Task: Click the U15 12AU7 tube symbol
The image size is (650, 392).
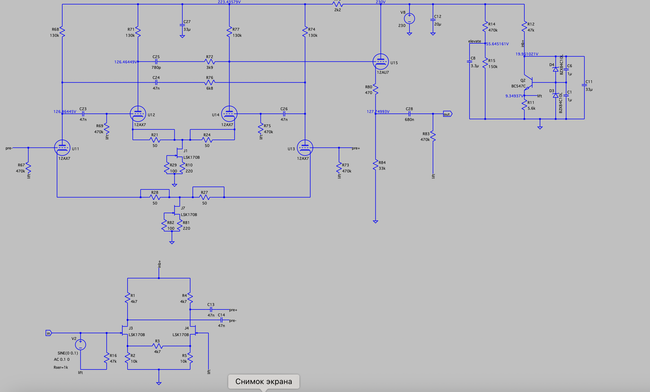Action: [x=380, y=62]
